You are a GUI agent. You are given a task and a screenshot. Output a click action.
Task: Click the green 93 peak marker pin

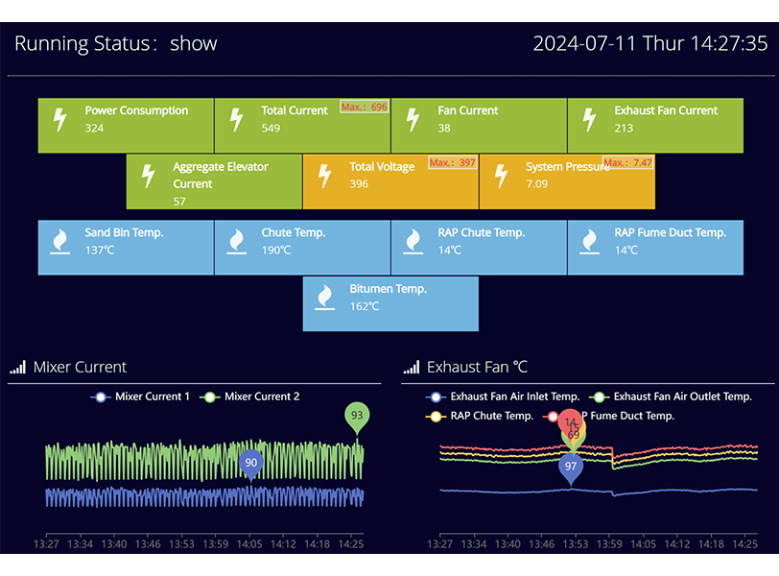[357, 417]
